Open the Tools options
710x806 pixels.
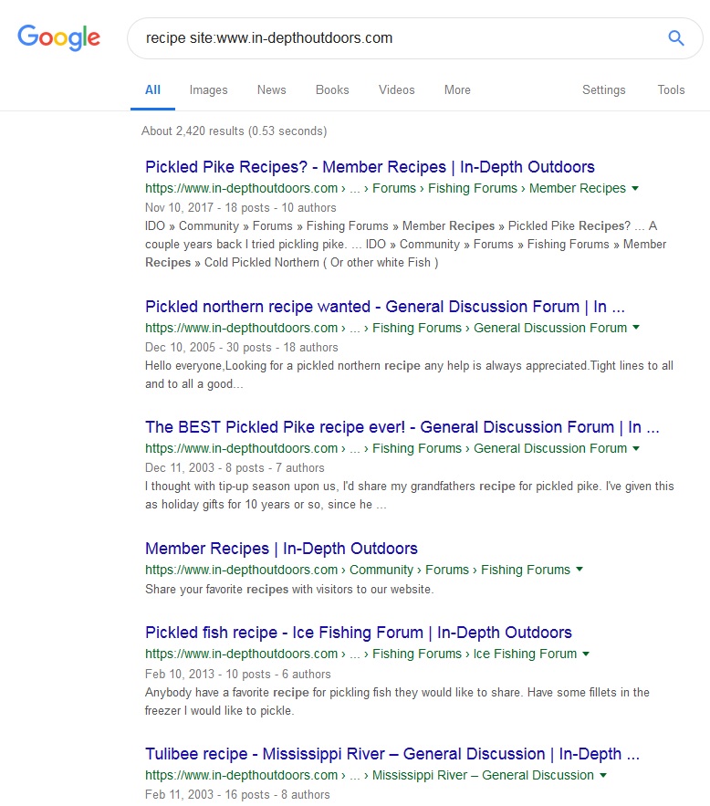pyautogui.click(x=671, y=90)
